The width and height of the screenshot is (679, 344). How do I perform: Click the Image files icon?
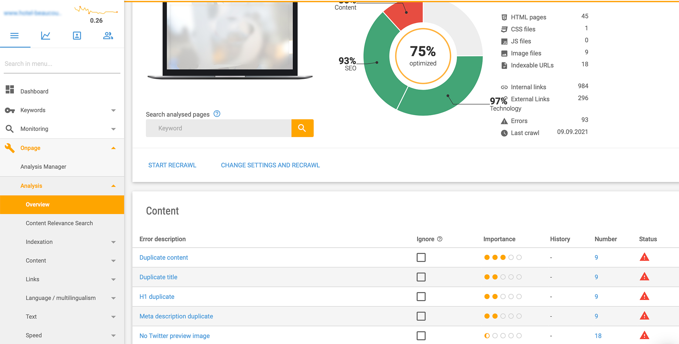tap(504, 53)
